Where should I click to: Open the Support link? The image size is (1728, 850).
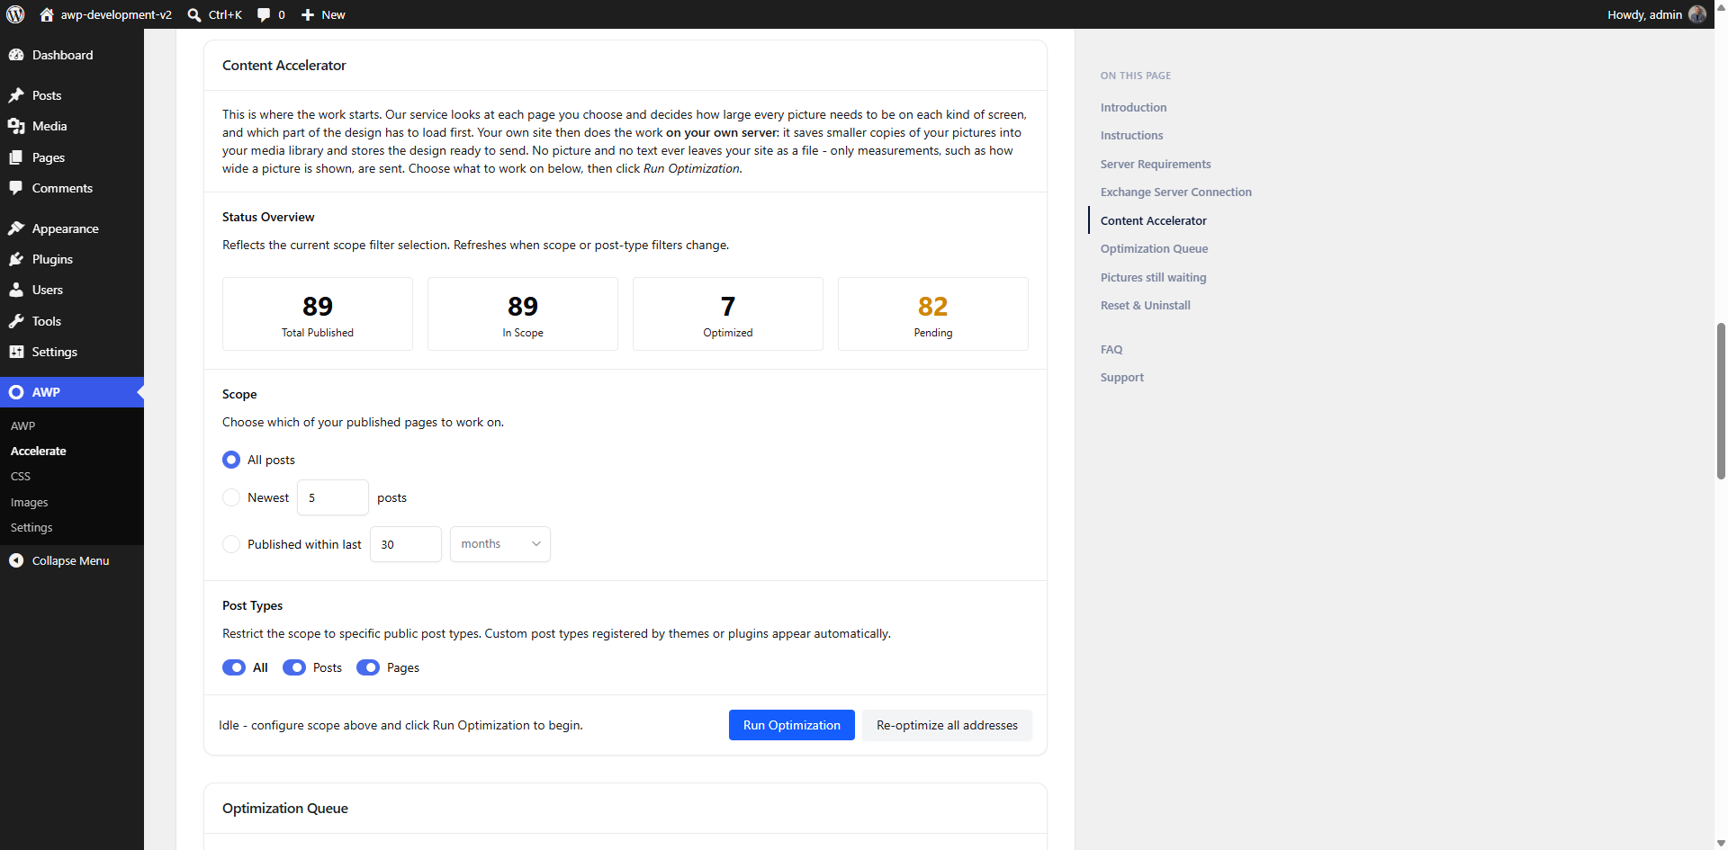click(1122, 378)
